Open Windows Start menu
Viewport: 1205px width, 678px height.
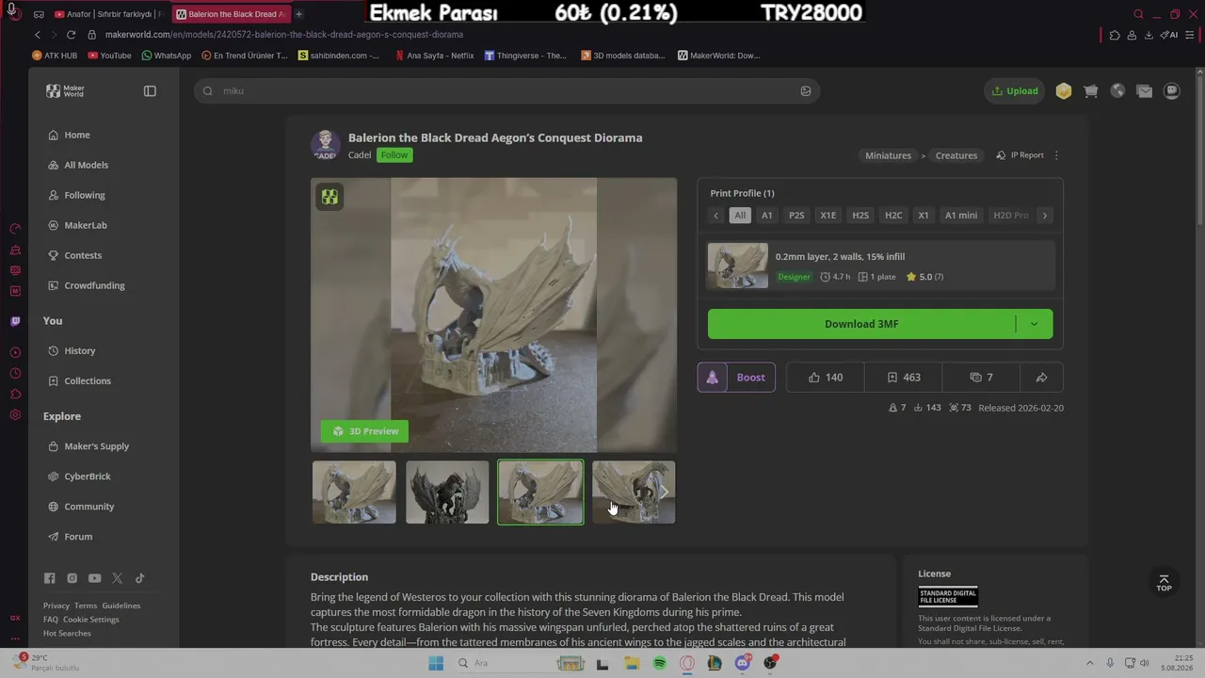coord(435,664)
